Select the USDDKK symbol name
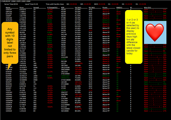This screenshot has height=120, width=171. tap(9, 94)
